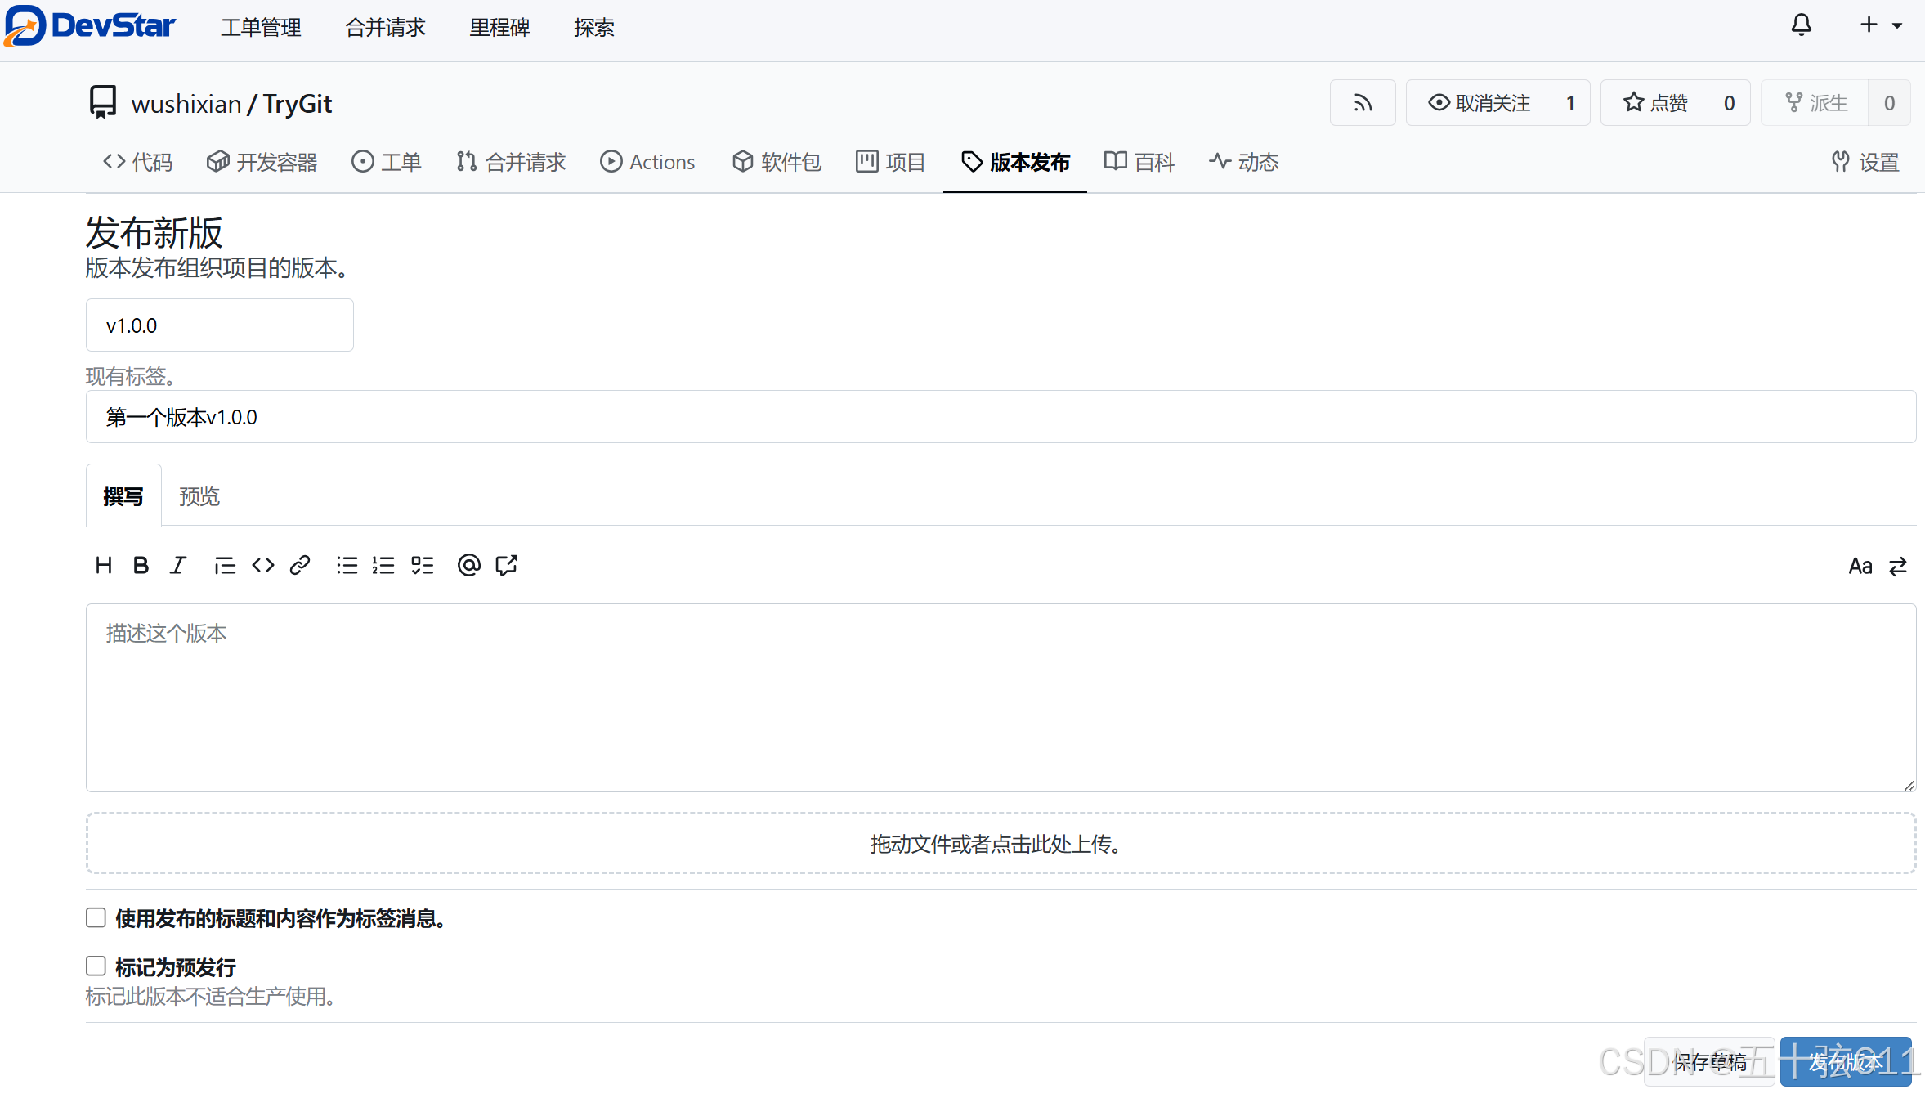
Task: Open the notification bell
Action: 1800,25
